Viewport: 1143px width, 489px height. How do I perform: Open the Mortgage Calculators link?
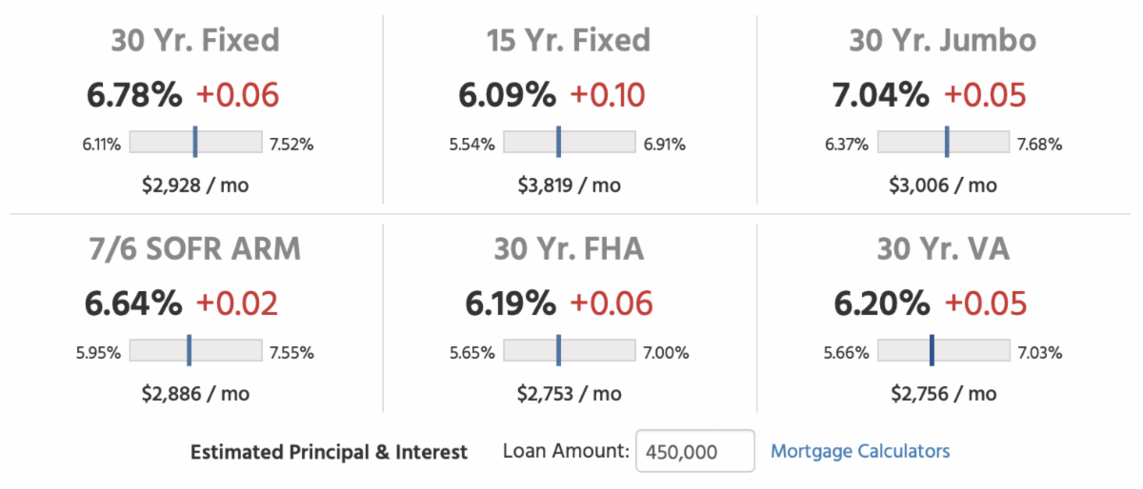[859, 451]
